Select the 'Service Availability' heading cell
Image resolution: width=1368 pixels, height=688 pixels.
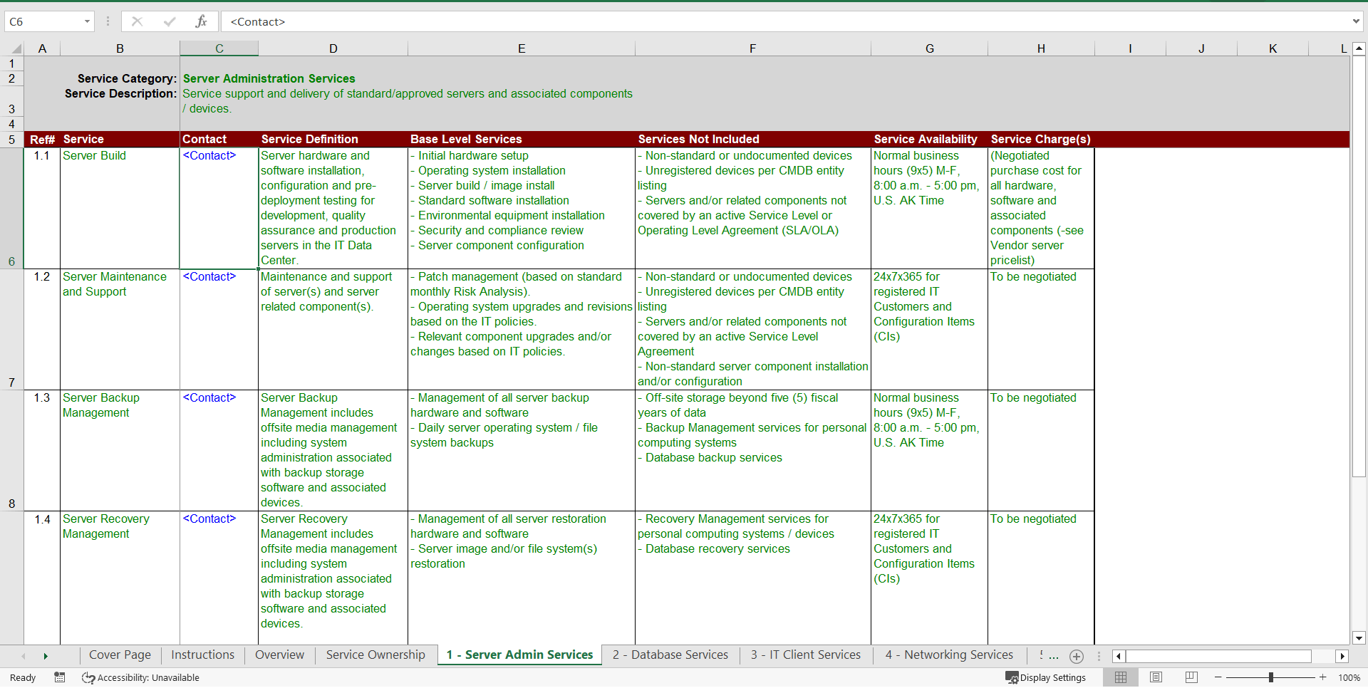pos(929,140)
